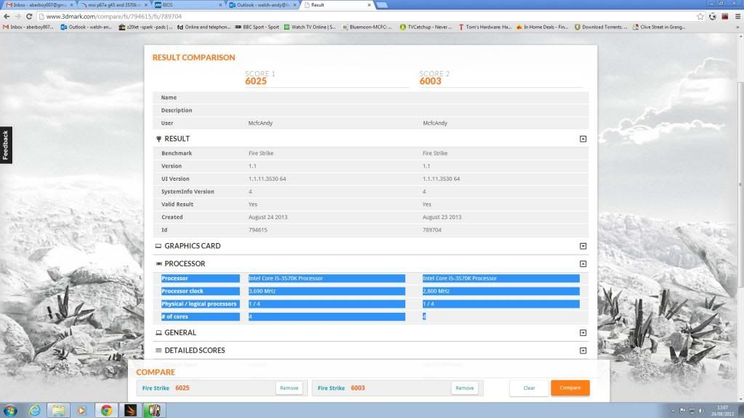
Task: Click the trophy icon beside RESULT
Action: (158, 139)
